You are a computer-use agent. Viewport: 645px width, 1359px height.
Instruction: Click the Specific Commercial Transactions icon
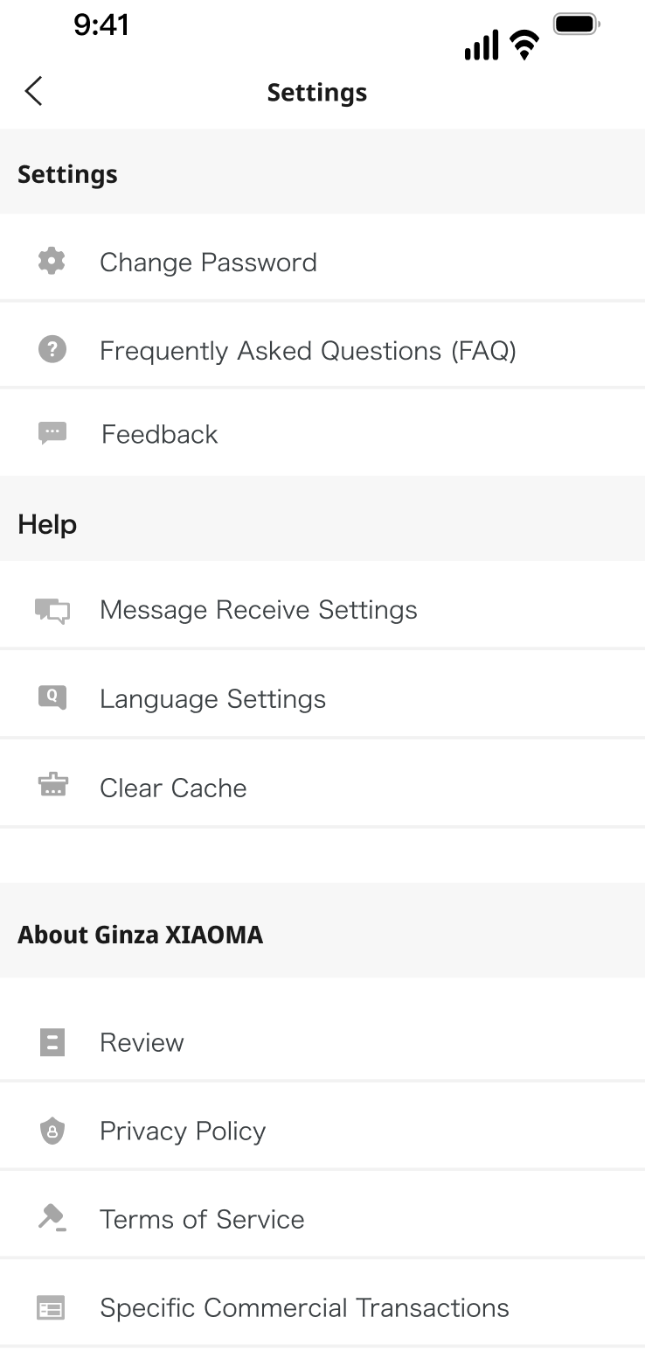52,1308
